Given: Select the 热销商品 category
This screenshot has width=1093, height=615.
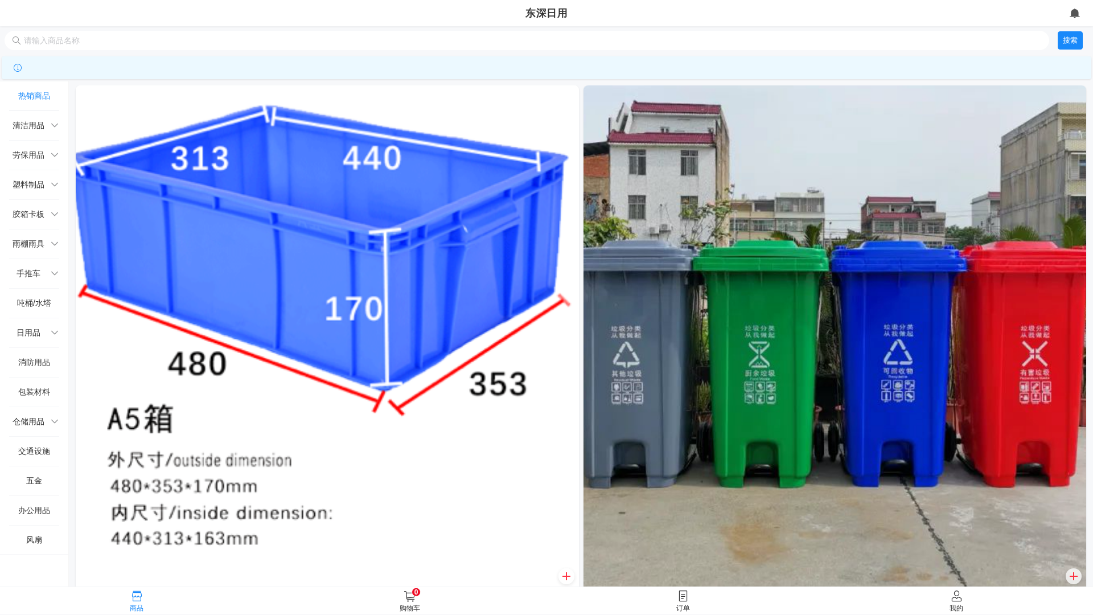Looking at the screenshot, I should pyautogui.click(x=34, y=96).
